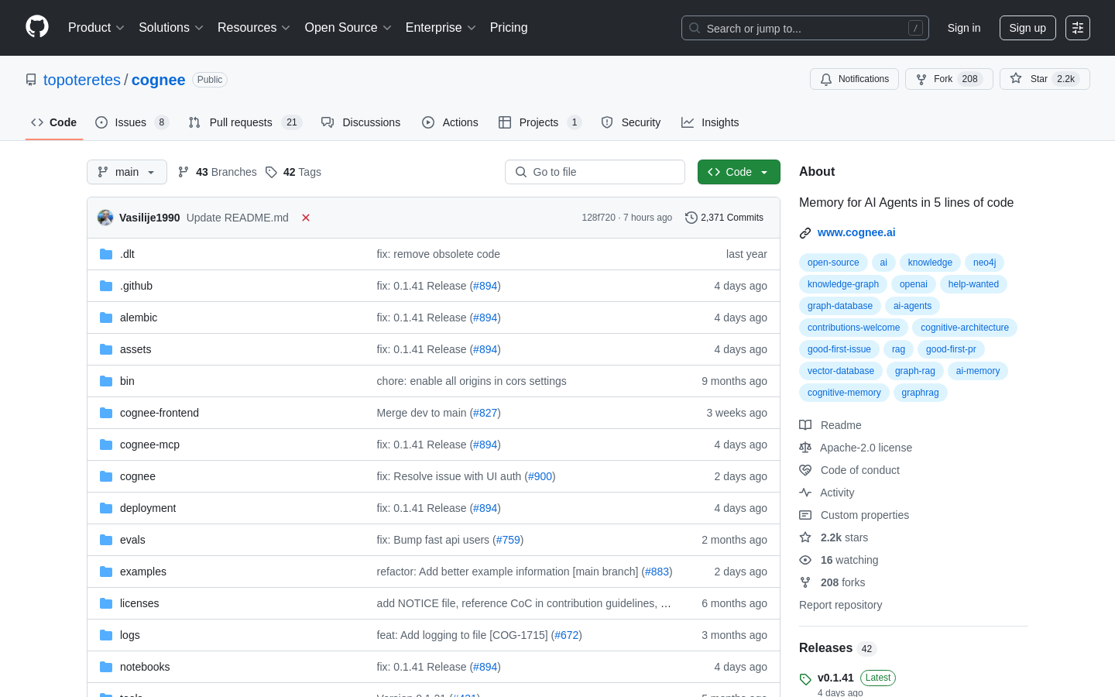Click the history clock icon beside commits

click(x=691, y=218)
